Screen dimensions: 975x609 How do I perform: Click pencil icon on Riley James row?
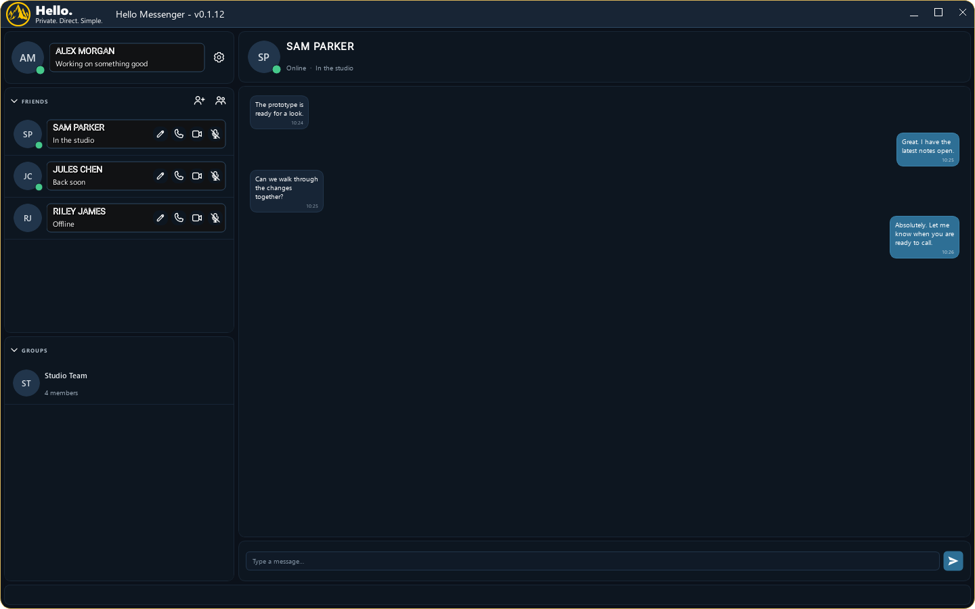coord(160,218)
